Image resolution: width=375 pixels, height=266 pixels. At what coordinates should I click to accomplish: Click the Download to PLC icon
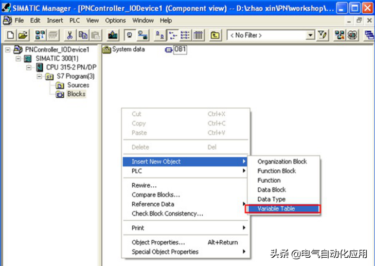pyautogui.click(x=113, y=36)
